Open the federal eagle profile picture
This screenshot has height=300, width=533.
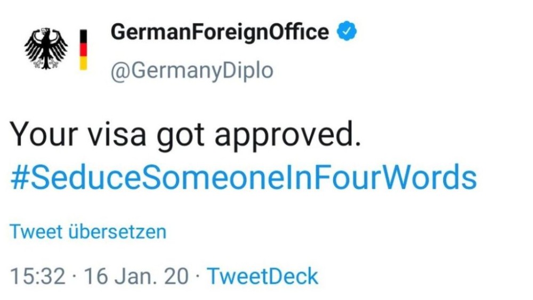(x=46, y=48)
